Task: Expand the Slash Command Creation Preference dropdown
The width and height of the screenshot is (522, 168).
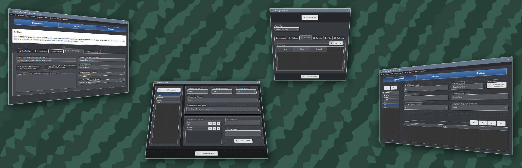Action: pyautogui.click(x=46, y=60)
